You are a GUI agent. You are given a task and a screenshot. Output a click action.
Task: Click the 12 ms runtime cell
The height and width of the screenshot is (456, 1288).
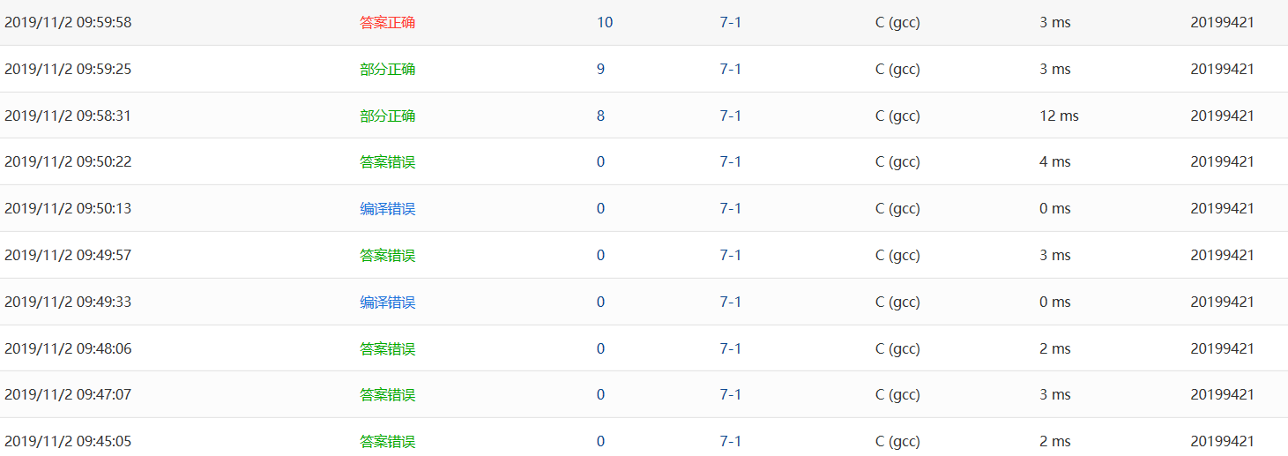1059,116
